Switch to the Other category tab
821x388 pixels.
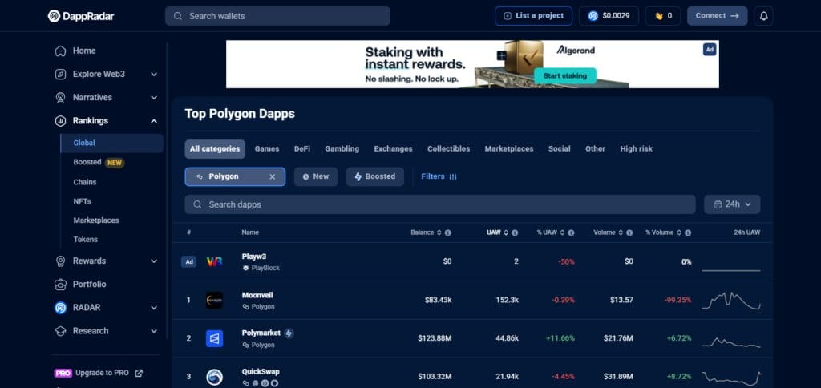596,149
